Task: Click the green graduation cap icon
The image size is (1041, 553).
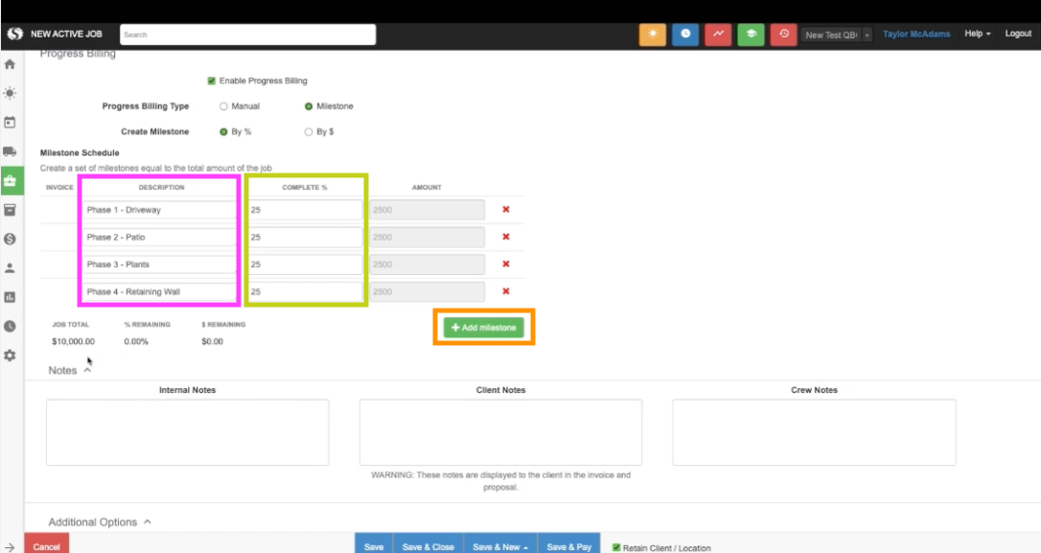Action: point(751,34)
